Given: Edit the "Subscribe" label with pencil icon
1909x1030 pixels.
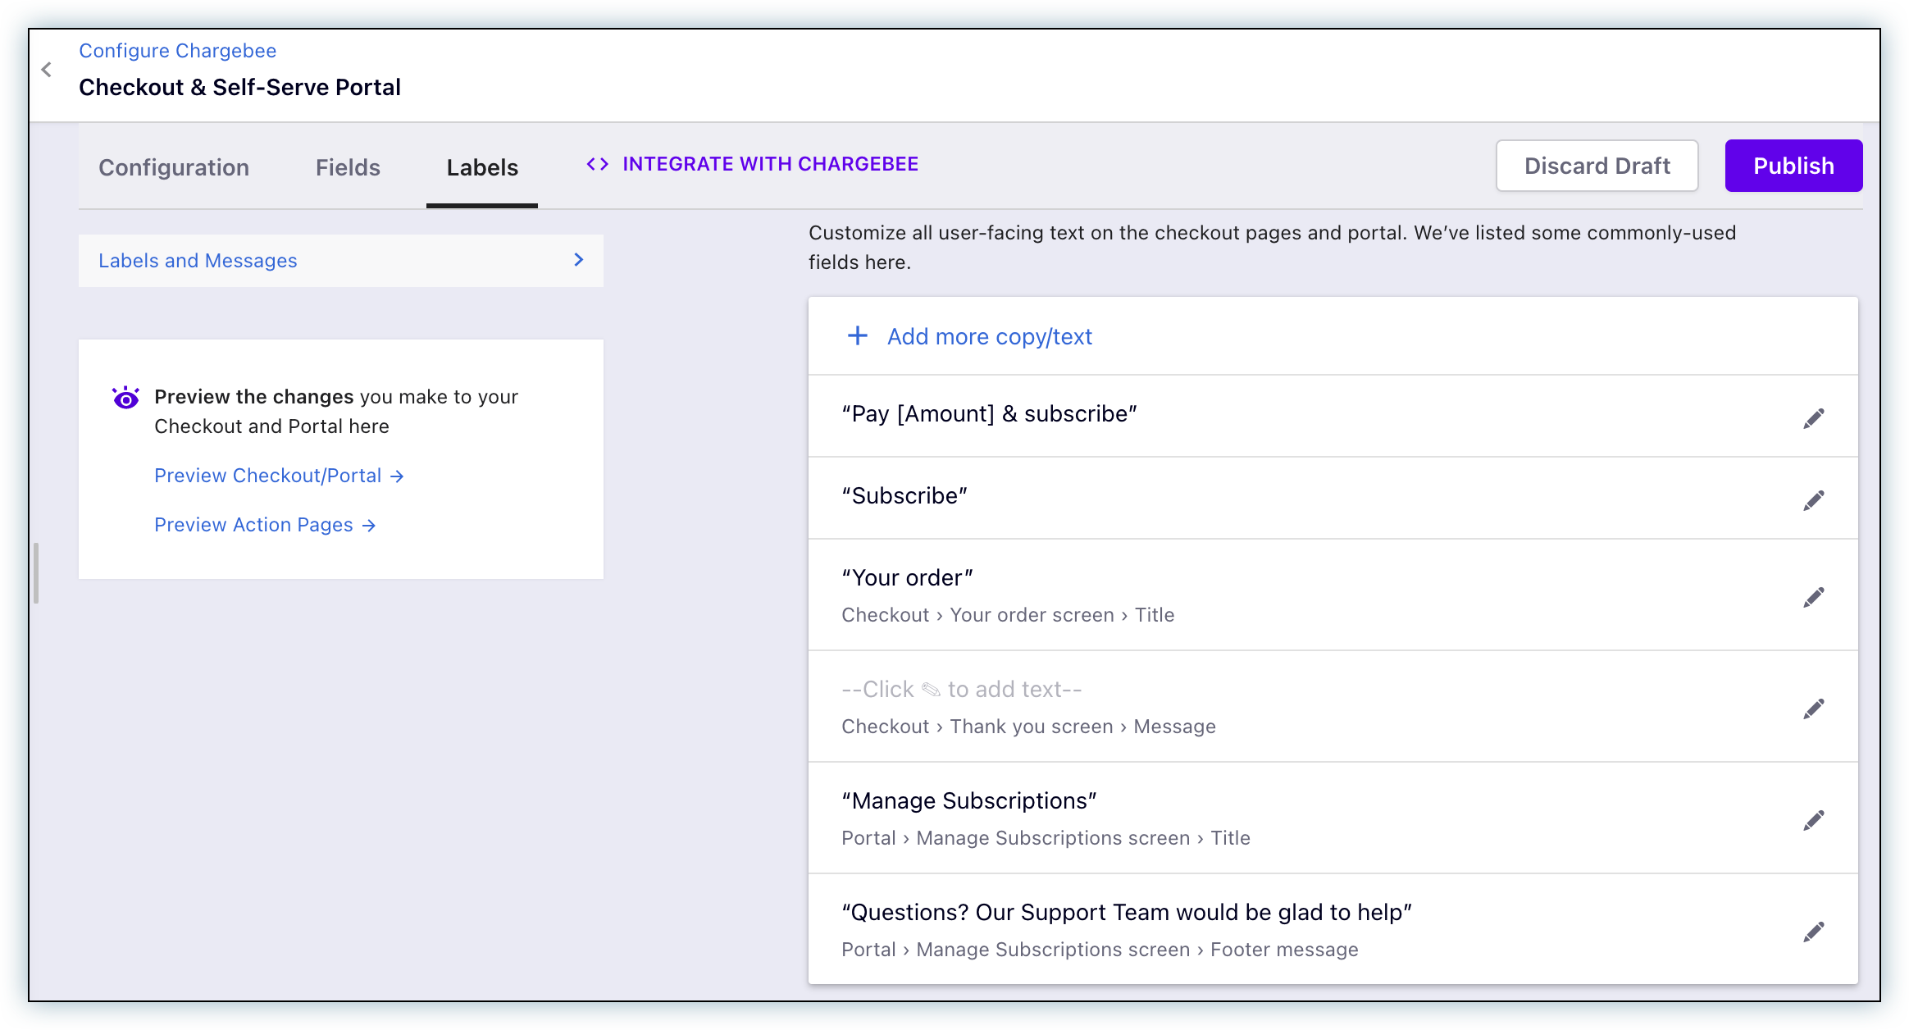Looking at the screenshot, I should point(1813,500).
